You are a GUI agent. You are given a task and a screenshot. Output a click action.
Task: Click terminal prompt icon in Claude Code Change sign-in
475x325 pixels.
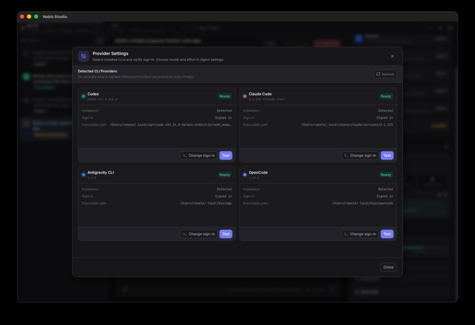[x=346, y=155]
